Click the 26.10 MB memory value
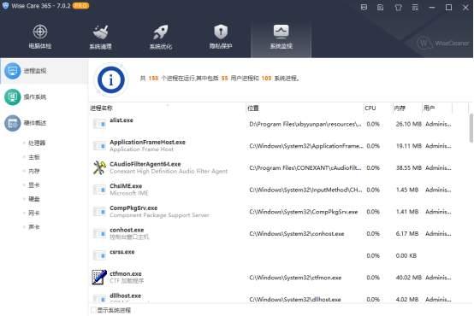474x316 pixels. click(408, 124)
